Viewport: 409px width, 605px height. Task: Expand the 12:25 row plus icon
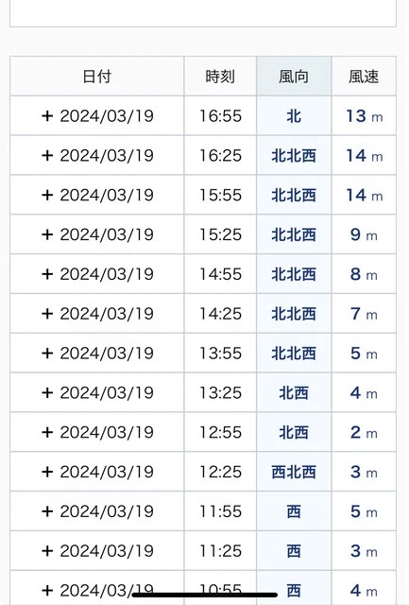[x=47, y=472]
